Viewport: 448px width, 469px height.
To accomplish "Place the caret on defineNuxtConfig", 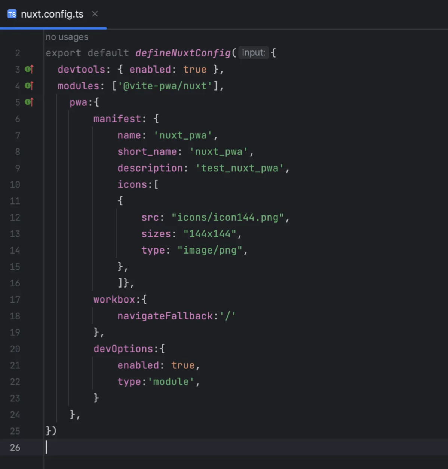I will click(182, 53).
